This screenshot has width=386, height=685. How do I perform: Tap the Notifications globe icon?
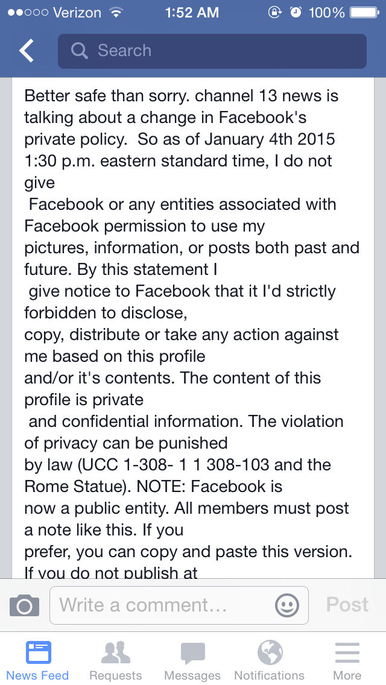270,652
